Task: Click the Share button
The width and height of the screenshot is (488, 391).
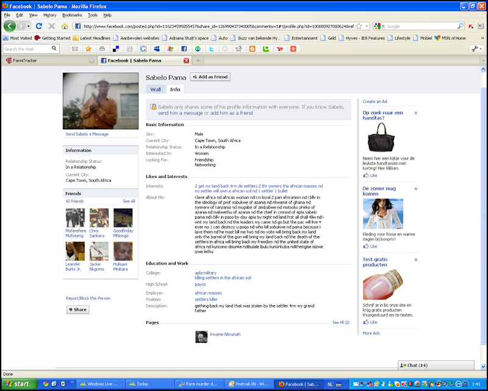Action: pos(78,309)
